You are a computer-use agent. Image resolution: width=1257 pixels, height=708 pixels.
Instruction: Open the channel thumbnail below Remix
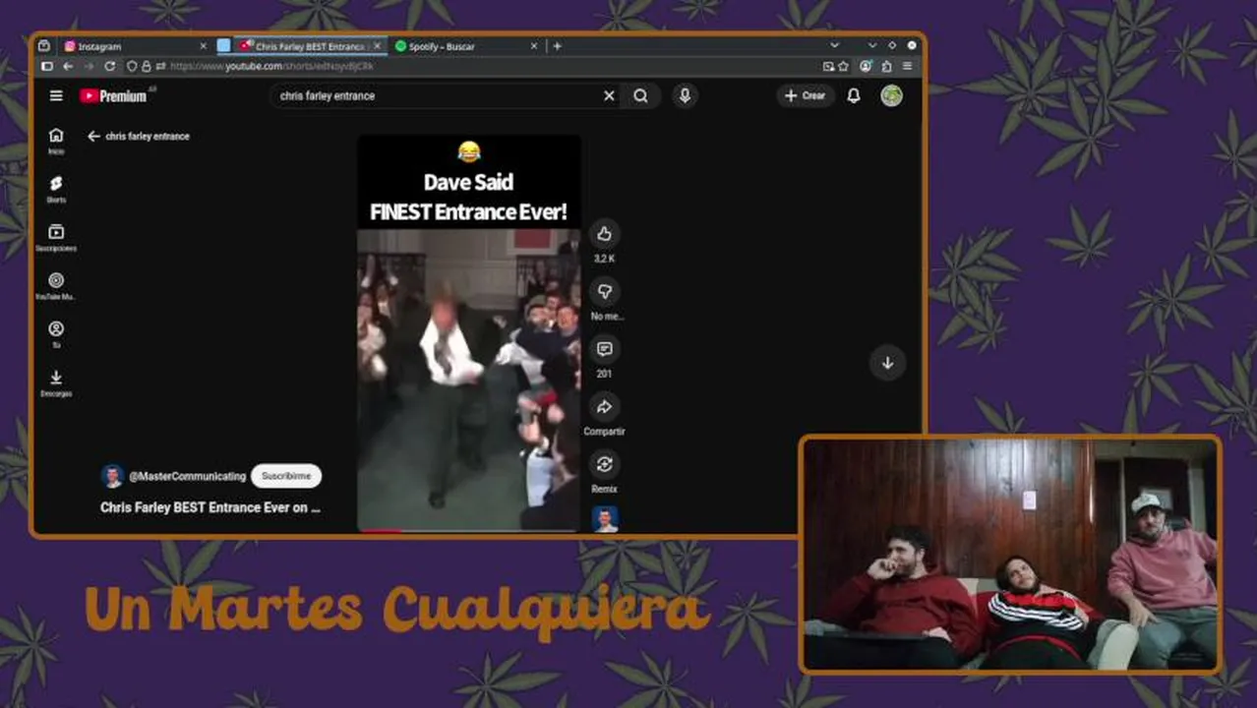(605, 519)
